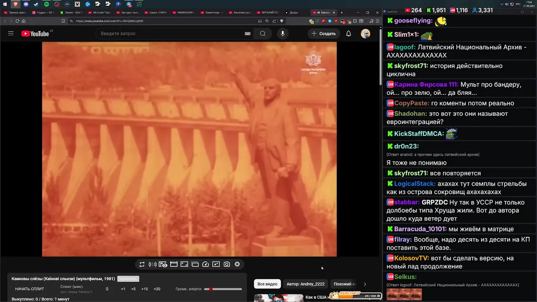Open the YouTube hamburger guide menu

point(11,34)
